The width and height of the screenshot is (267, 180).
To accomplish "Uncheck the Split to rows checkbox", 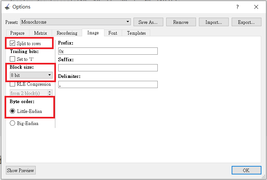I will click(13, 43).
